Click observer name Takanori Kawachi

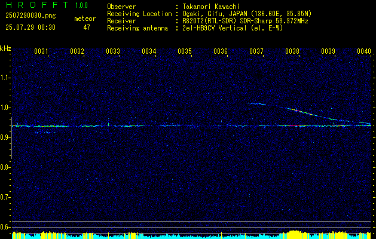[x=211, y=7]
